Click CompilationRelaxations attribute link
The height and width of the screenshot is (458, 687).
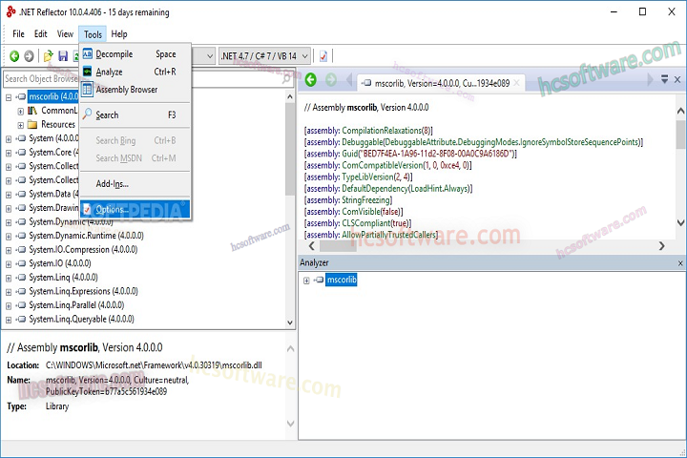pyautogui.click(x=381, y=131)
